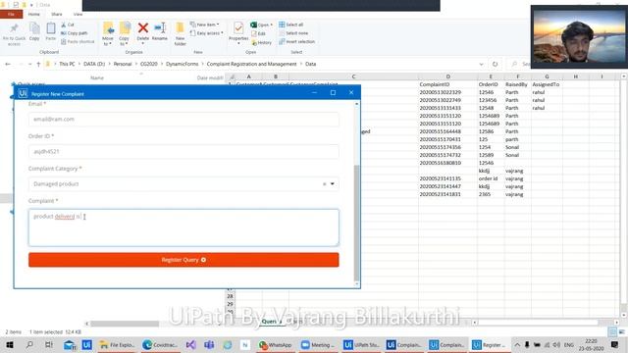Open Task View from taskbar
The width and height of the screenshot is (628, 353).
click(48, 344)
